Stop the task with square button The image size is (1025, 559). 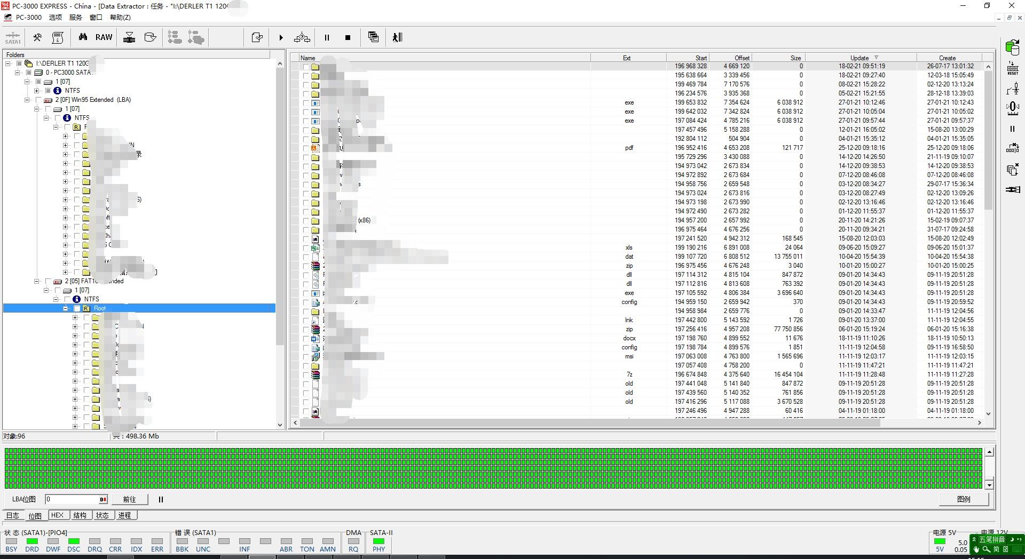point(348,37)
